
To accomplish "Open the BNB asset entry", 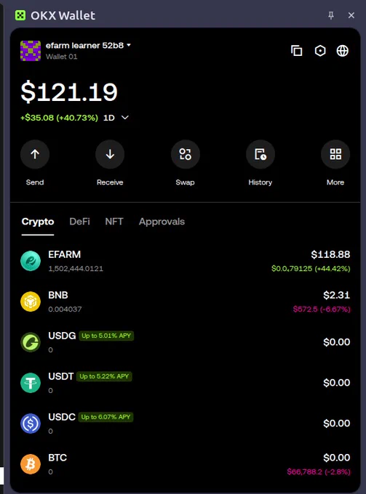I will (186, 301).
